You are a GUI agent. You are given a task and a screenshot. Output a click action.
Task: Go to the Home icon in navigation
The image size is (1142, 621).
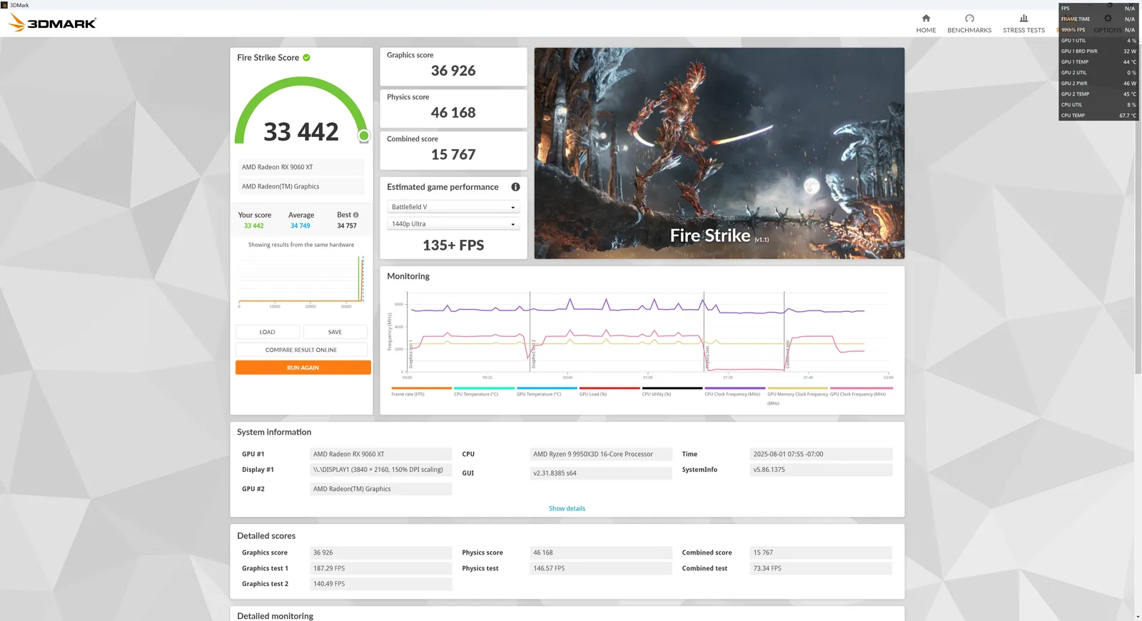coord(926,19)
